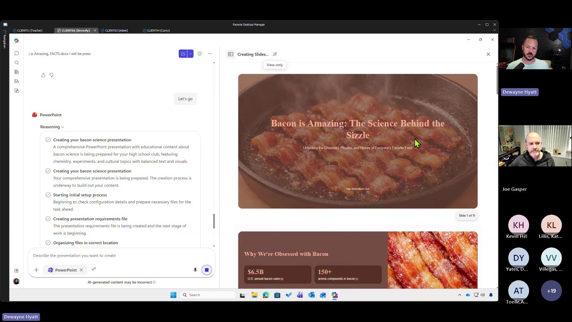Screen dimensions: 572x322
Task: Click the 'Starting initial setup process' step
Action: pyautogui.click(x=80, y=195)
